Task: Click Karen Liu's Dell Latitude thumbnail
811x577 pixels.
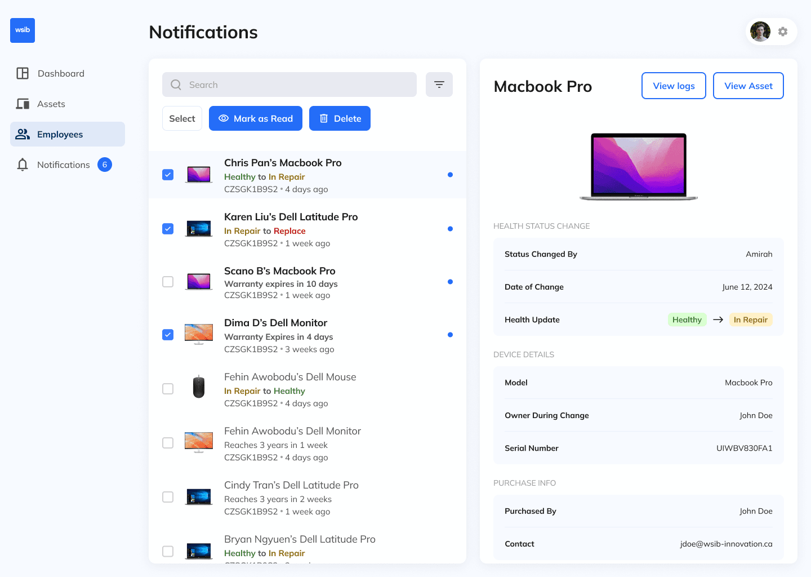Action: pyautogui.click(x=199, y=229)
